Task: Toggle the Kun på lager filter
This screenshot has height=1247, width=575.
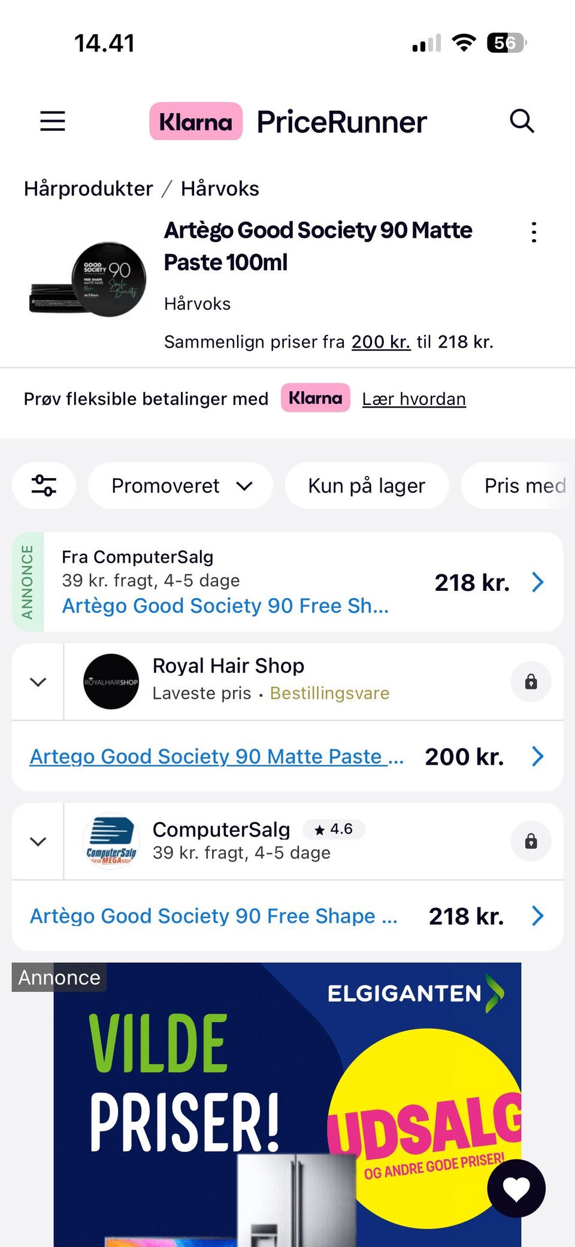Action: coord(367,485)
